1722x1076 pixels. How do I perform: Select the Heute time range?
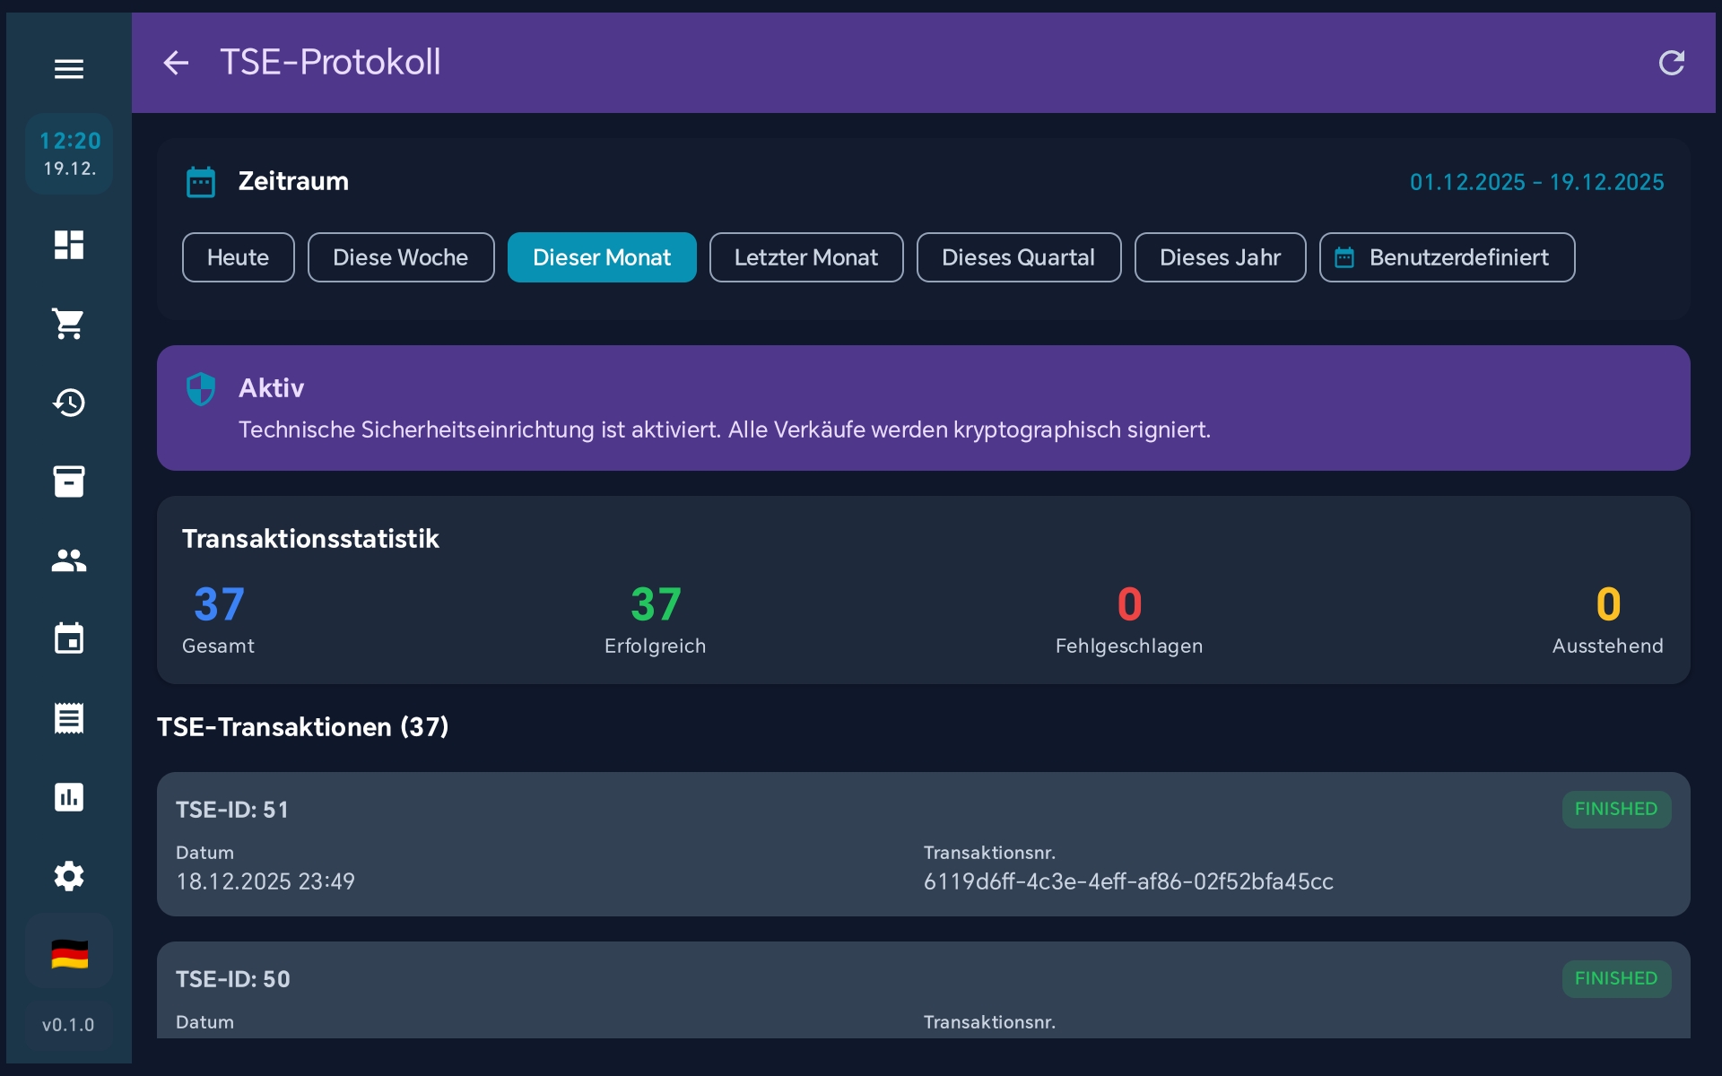(238, 257)
